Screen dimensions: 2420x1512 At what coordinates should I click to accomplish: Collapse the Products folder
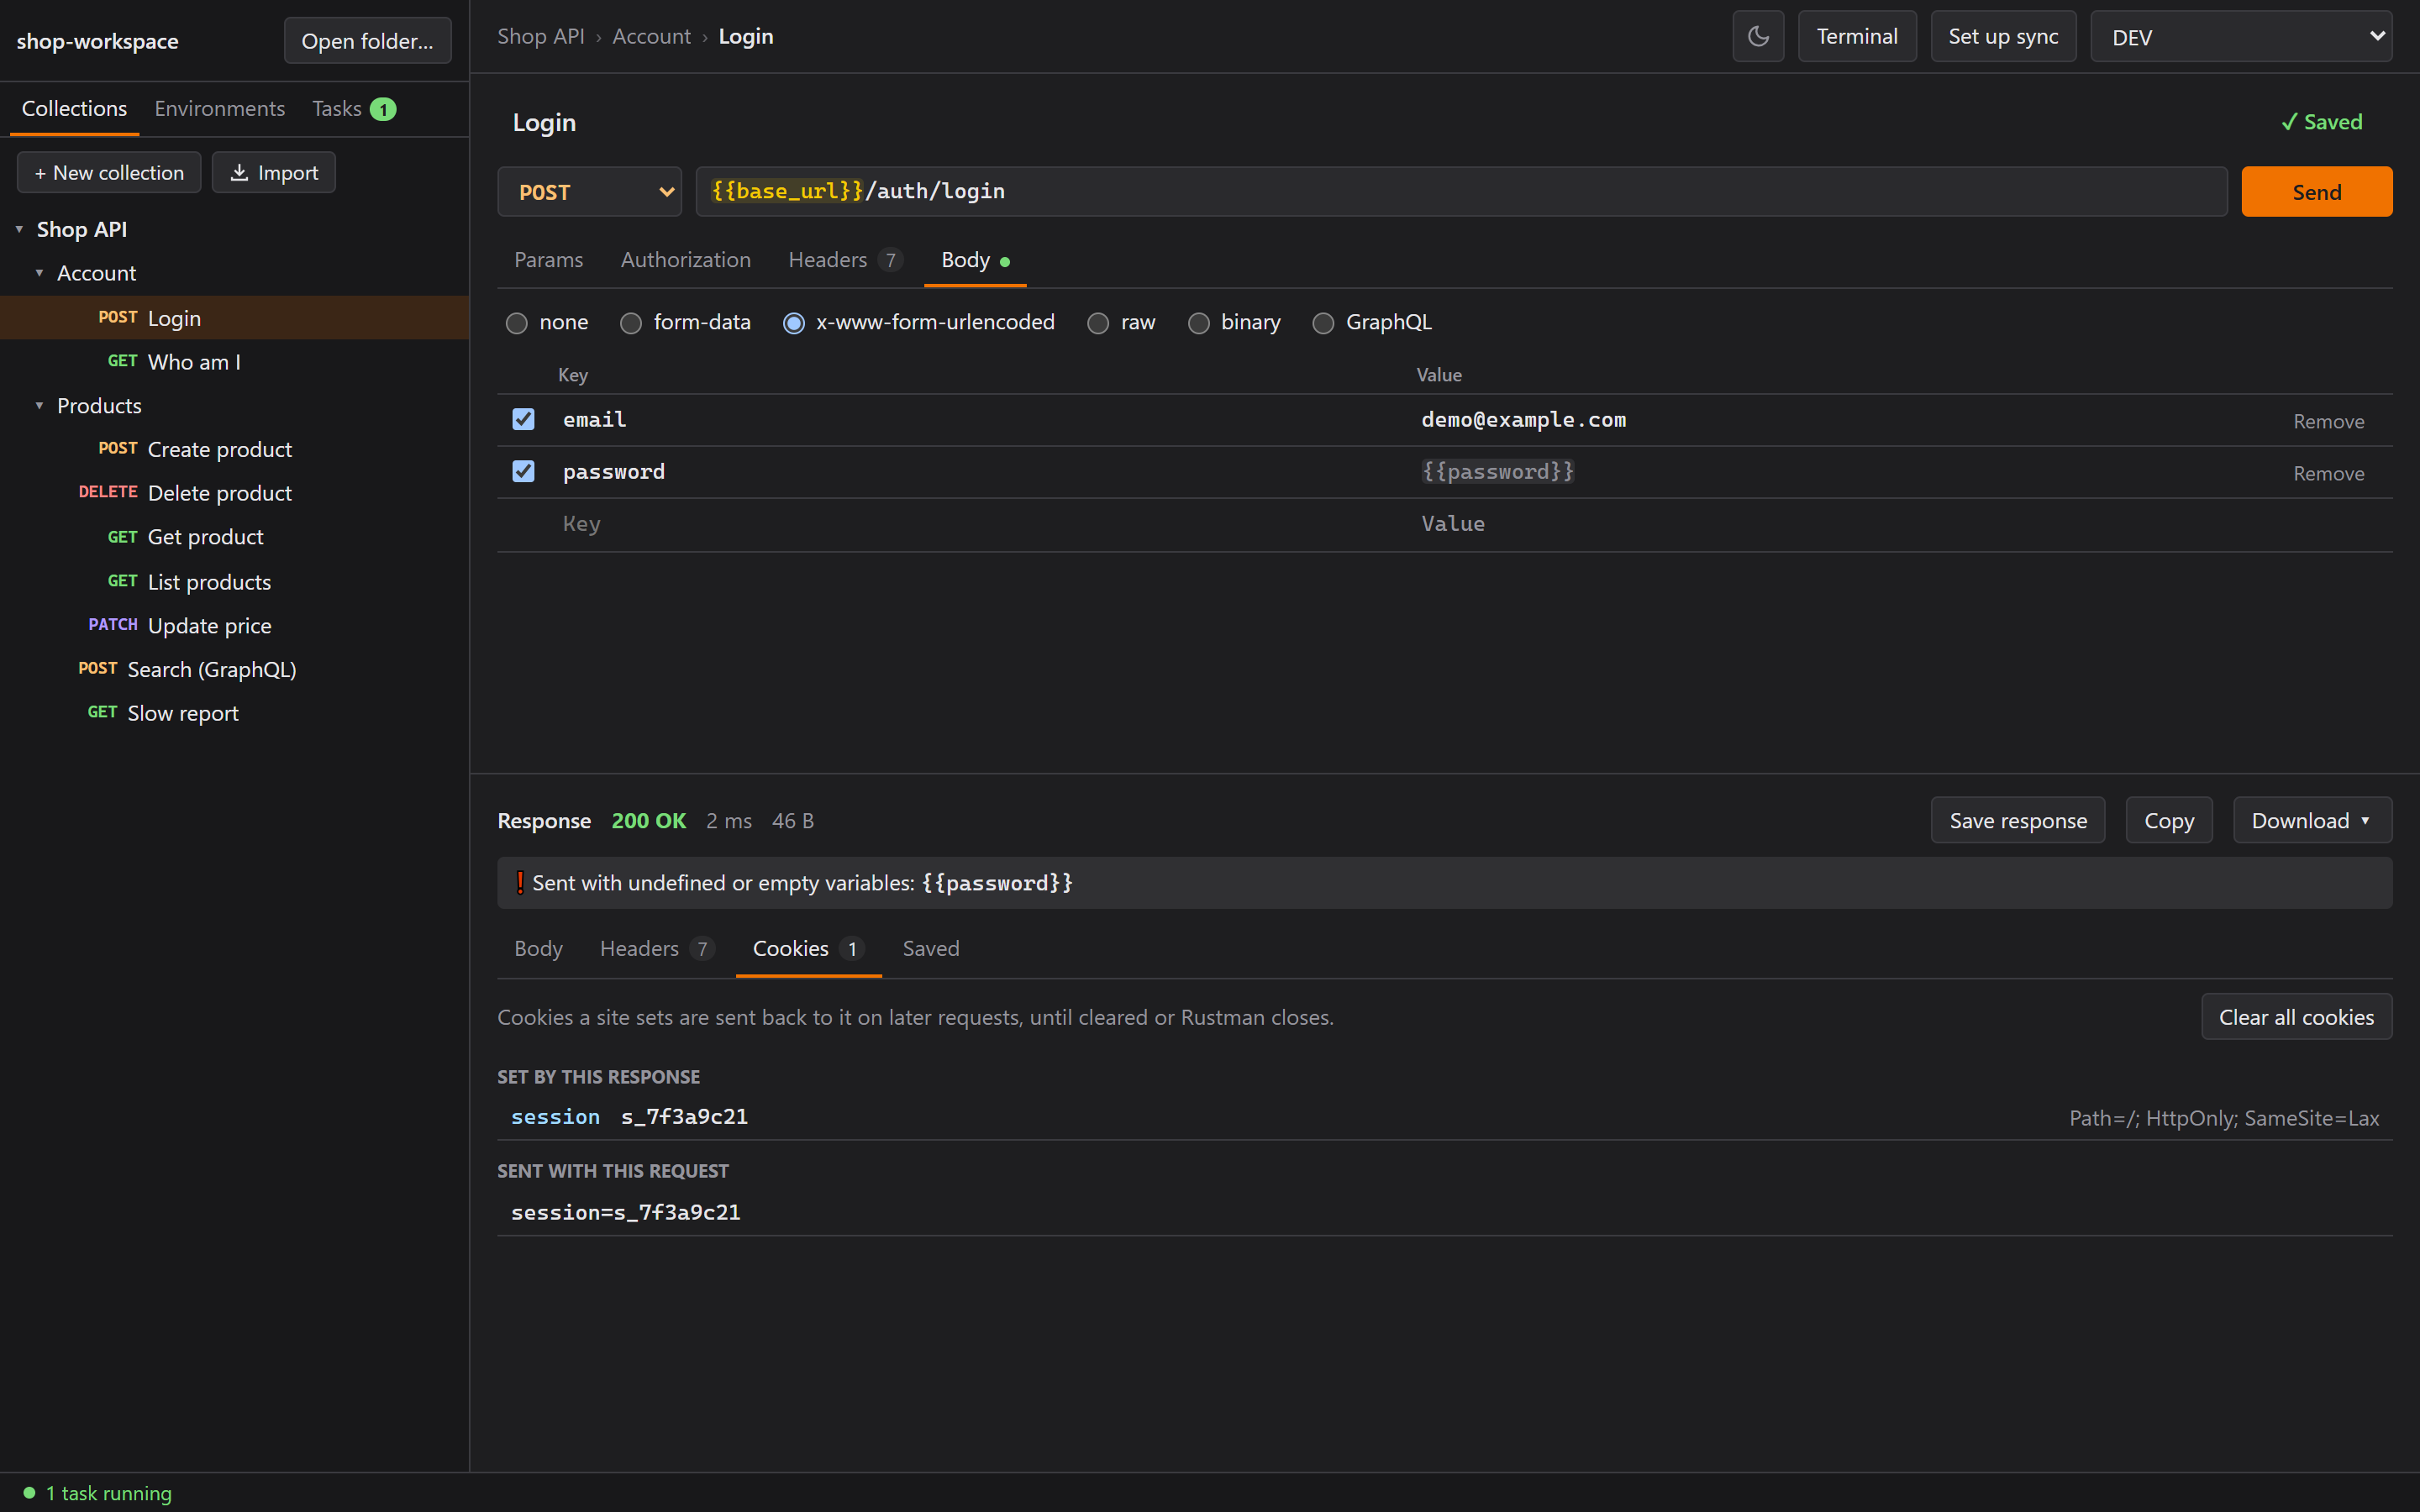click(39, 406)
